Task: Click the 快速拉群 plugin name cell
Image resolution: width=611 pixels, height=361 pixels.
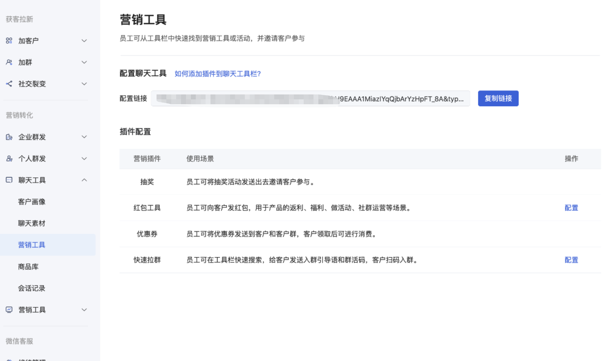Action: [x=147, y=260]
